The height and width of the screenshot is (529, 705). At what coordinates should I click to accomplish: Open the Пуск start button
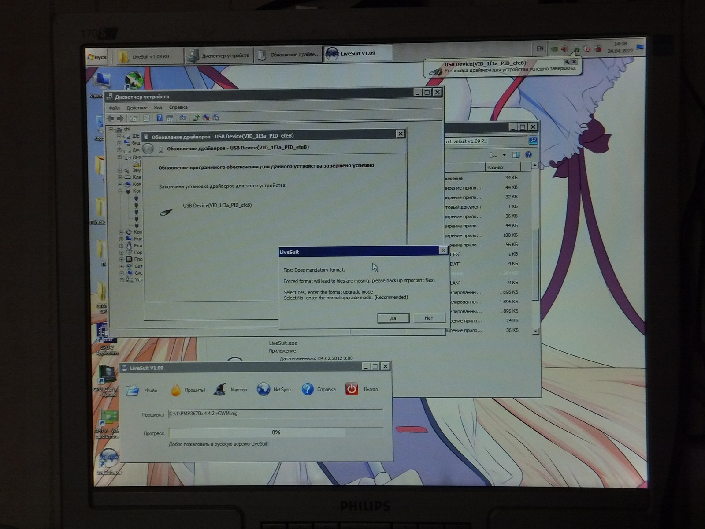point(97,57)
